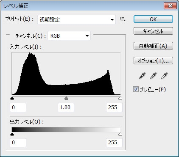Open the チャンネル dropdown showing RGB
179x157 pixels.
tap(69, 36)
